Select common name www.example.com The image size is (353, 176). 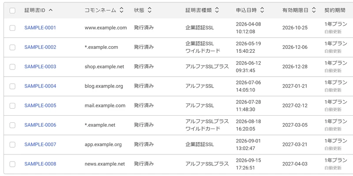tap(105, 28)
